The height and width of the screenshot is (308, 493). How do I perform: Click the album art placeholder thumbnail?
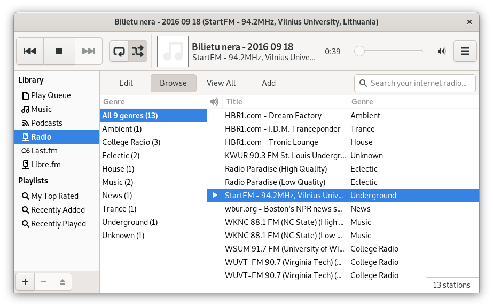(173, 51)
